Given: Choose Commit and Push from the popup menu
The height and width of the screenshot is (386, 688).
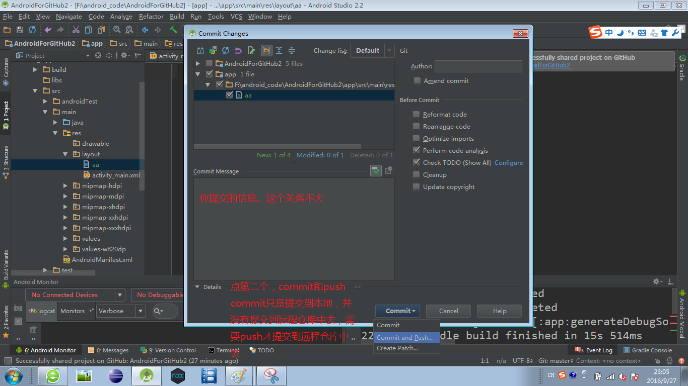Looking at the screenshot, I should click(406, 338).
